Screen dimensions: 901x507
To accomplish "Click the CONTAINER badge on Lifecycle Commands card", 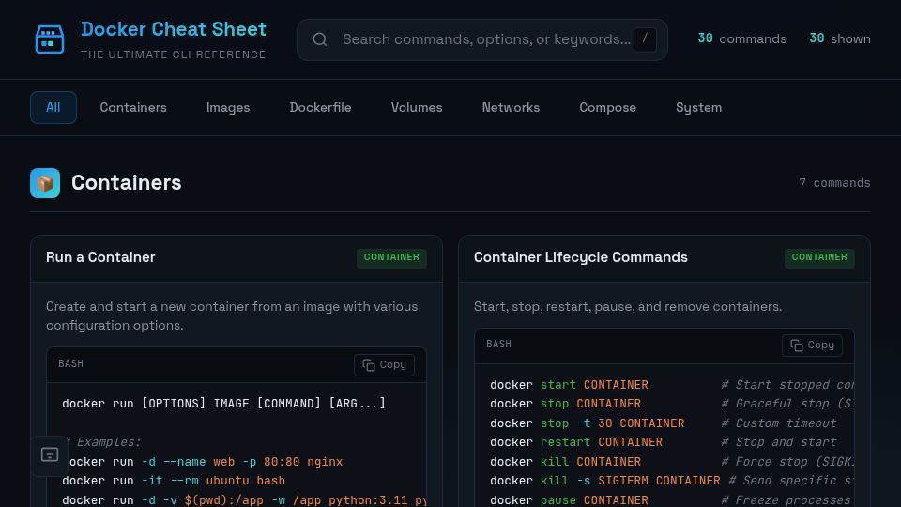I will (819, 257).
